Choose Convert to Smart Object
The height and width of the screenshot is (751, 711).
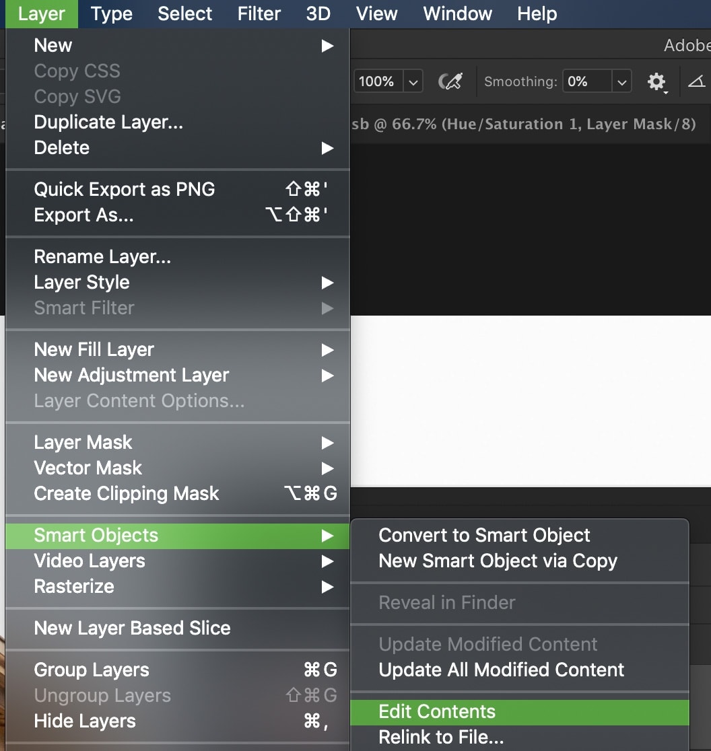point(520,536)
